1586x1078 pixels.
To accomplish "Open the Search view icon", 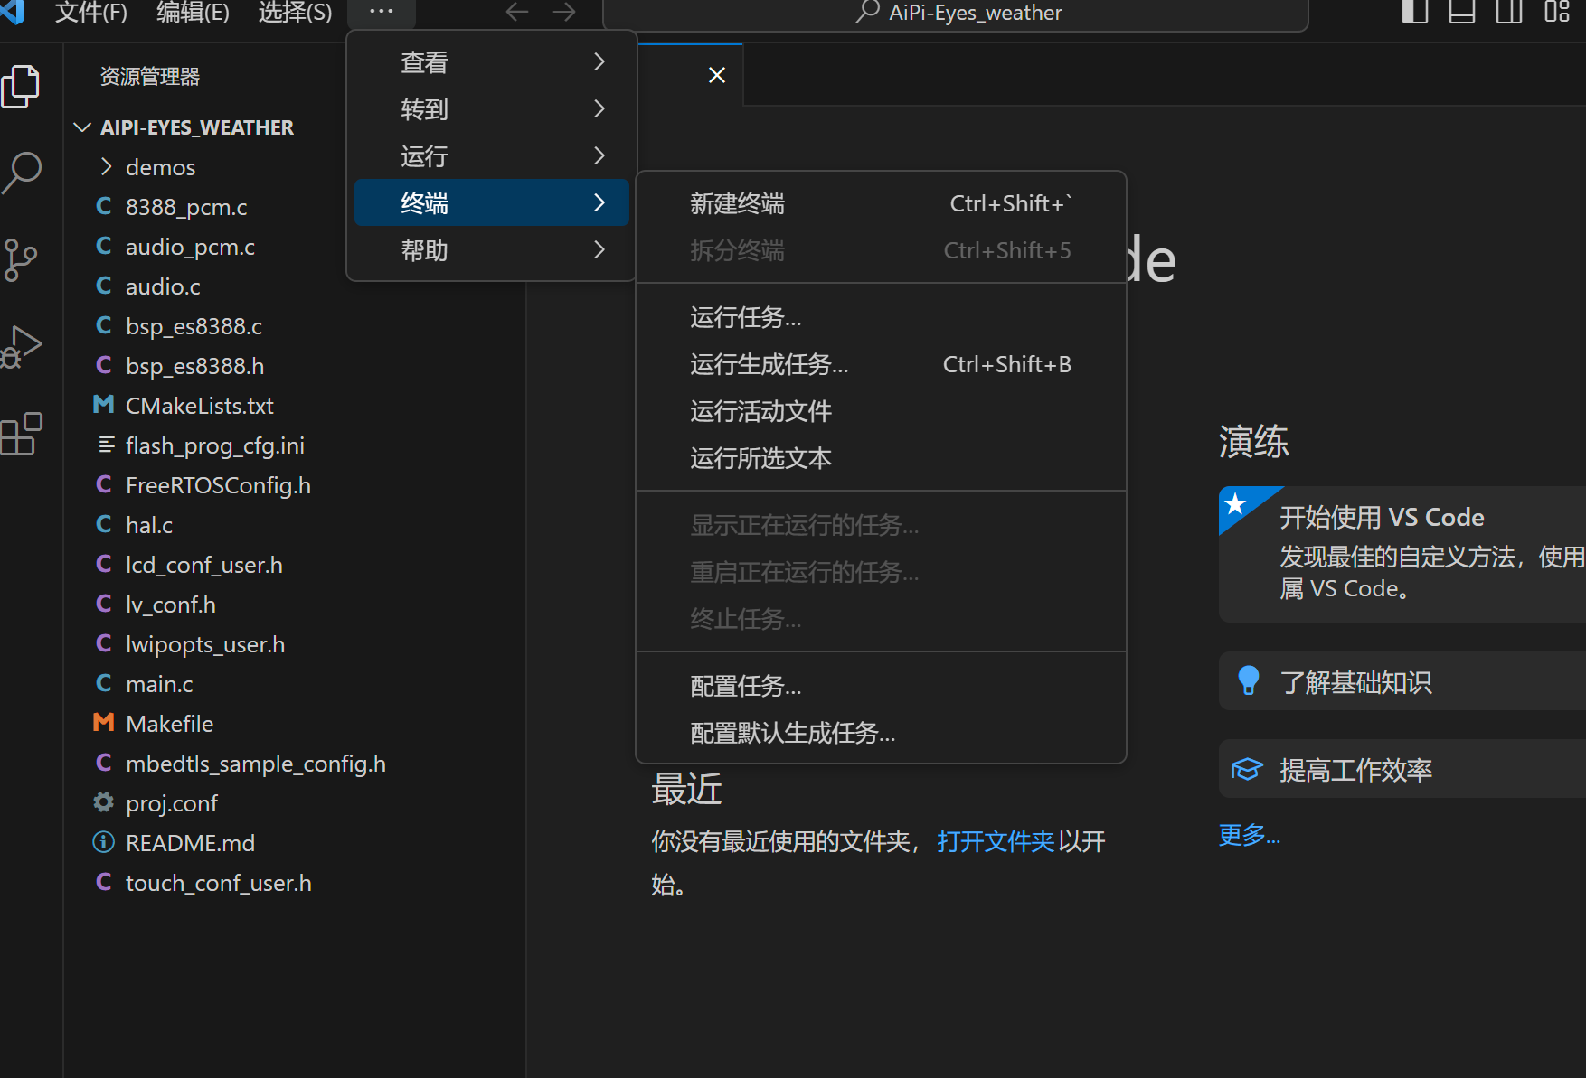I will (22, 173).
